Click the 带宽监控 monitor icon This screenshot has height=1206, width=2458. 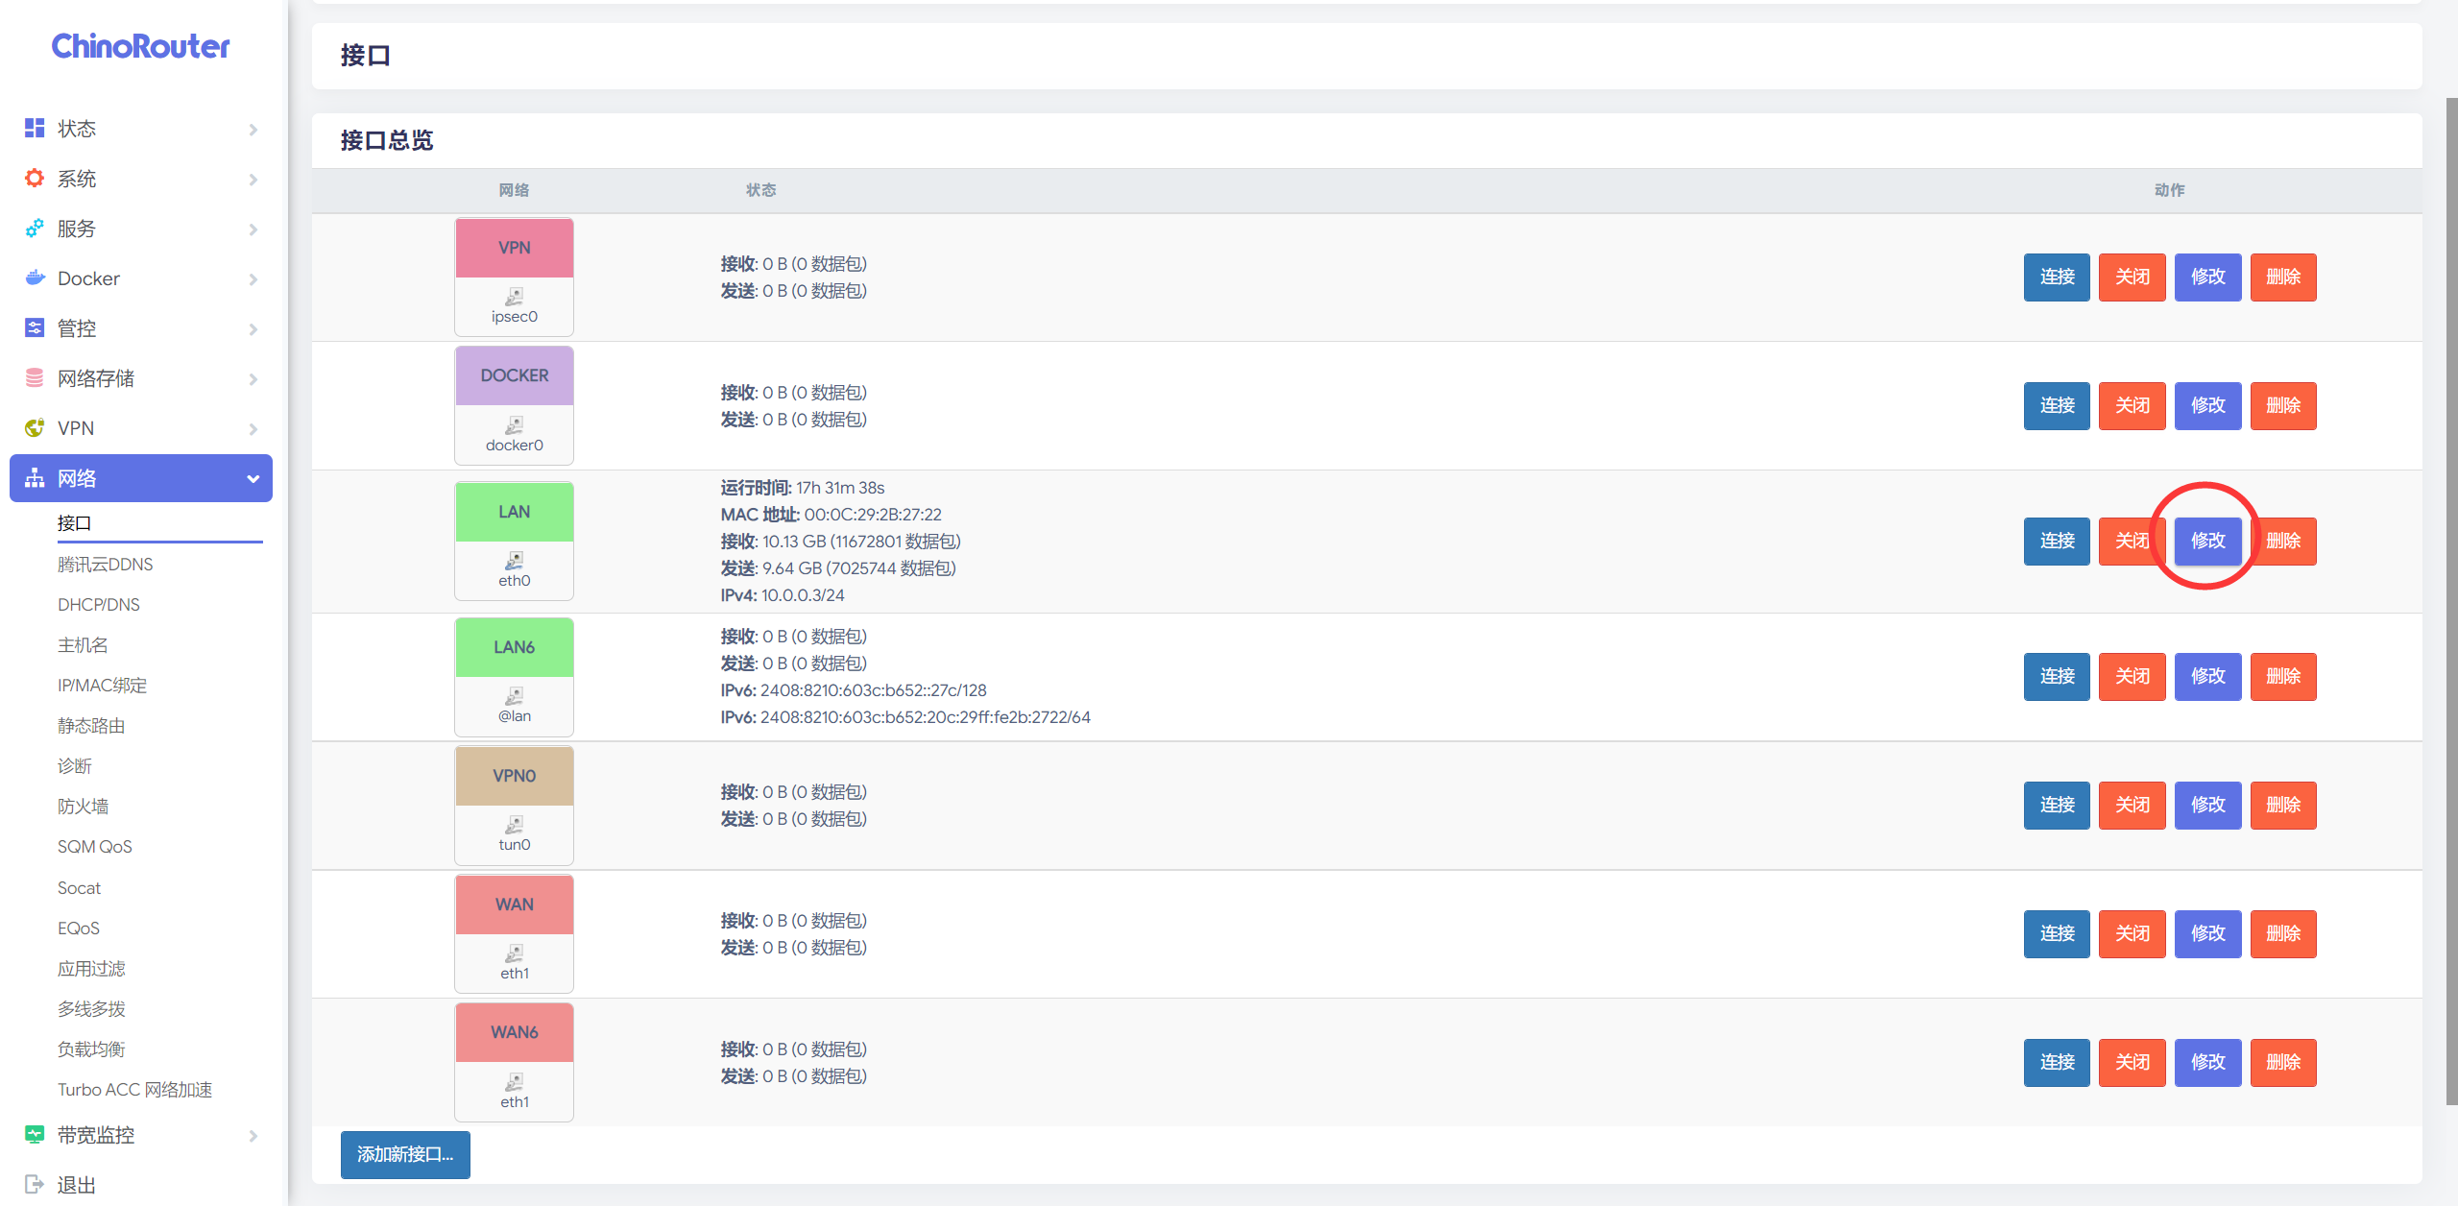(35, 1134)
